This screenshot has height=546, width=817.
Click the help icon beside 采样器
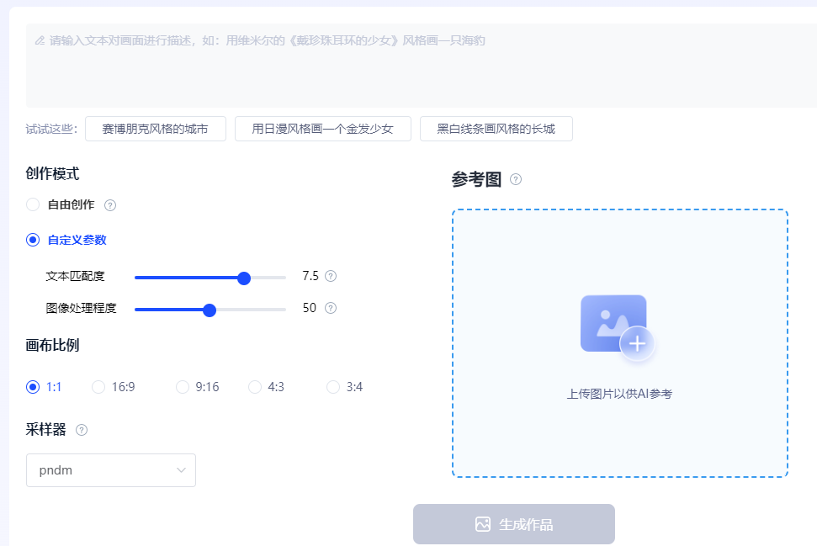[x=82, y=430]
